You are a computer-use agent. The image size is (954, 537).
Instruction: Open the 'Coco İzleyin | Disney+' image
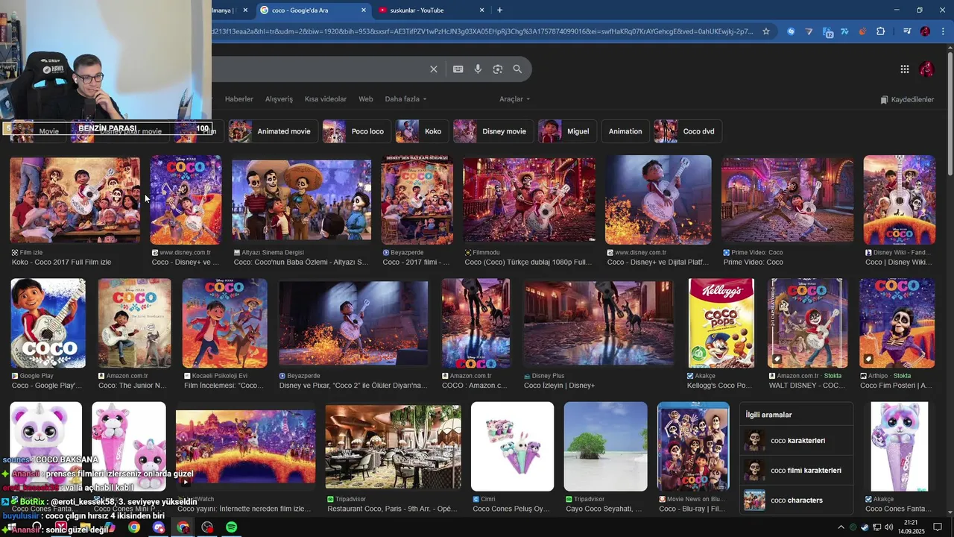pyautogui.click(x=598, y=323)
